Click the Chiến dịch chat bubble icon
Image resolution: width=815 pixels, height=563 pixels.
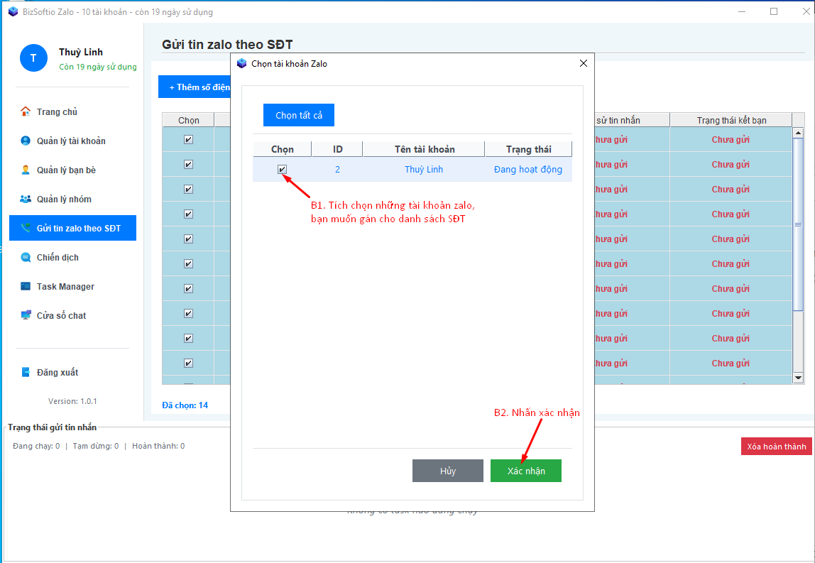click(x=26, y=257)
